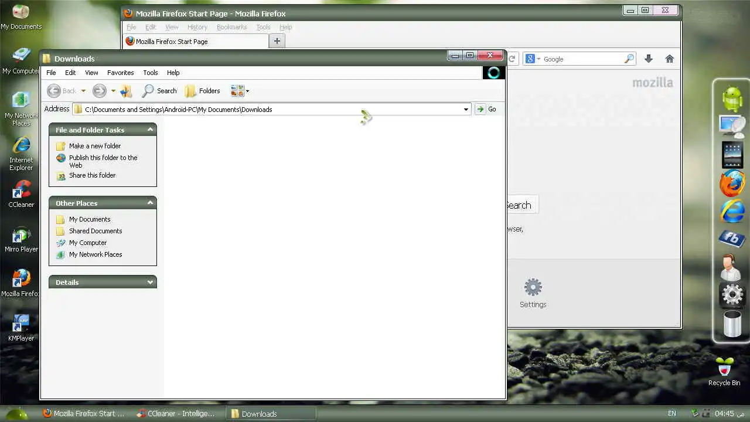
Task: Open Mozilla Firefox desktop icon
Action: pyautogui.click(x=21, y=284)
